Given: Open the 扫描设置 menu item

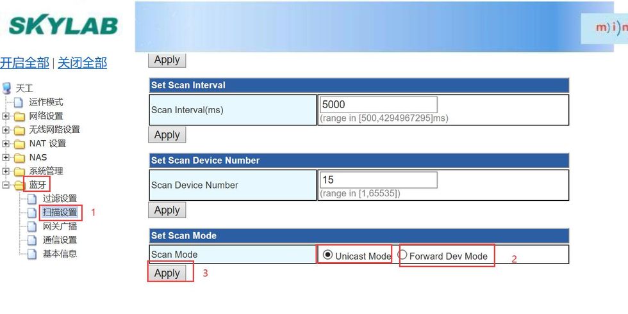Looking at the screenshot, I should pos(60,212).
